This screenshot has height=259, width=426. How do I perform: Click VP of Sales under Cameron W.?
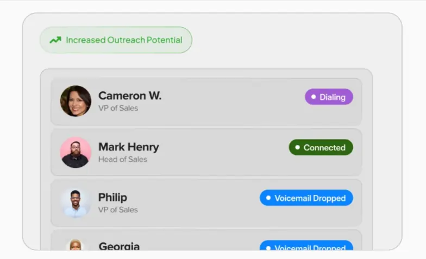click(118, 108)
